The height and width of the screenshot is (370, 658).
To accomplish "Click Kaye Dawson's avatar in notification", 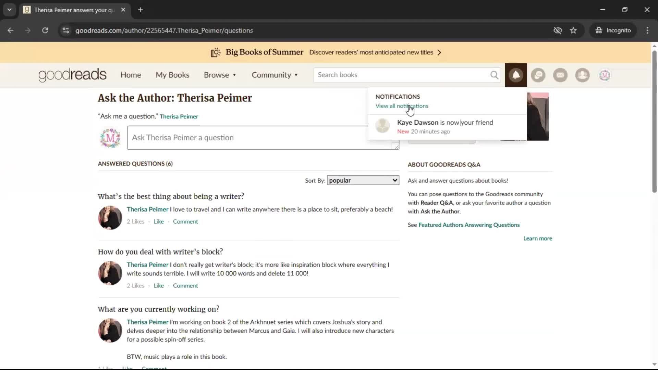I will (x=382, y=126).
